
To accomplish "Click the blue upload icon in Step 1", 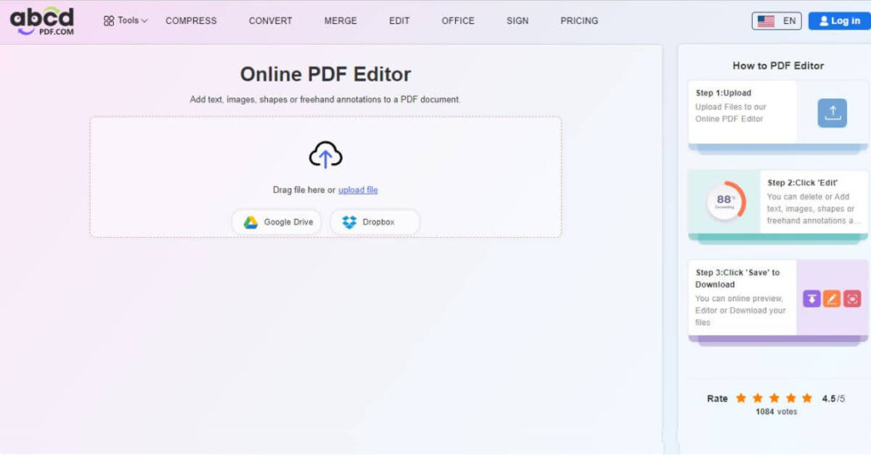I will [x=832, y=113].
